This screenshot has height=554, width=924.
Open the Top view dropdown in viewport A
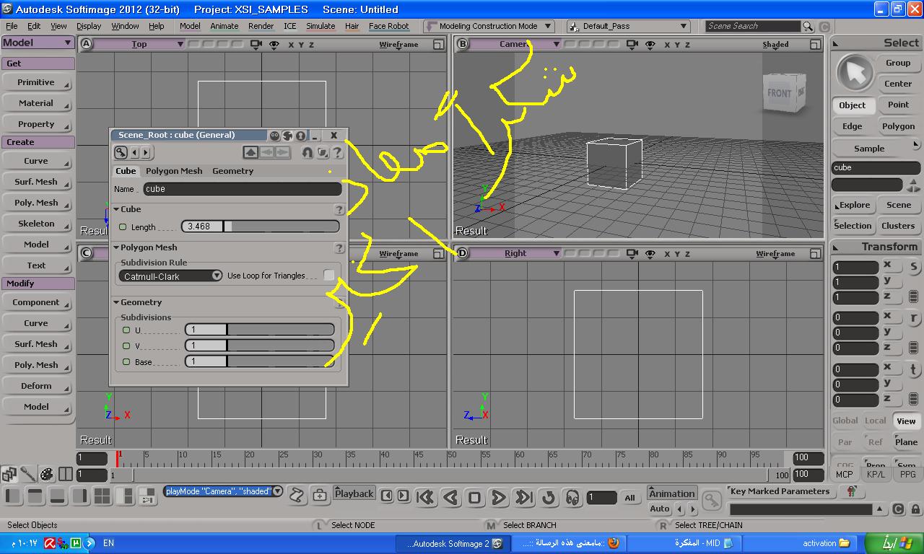(x=140, y=44)
